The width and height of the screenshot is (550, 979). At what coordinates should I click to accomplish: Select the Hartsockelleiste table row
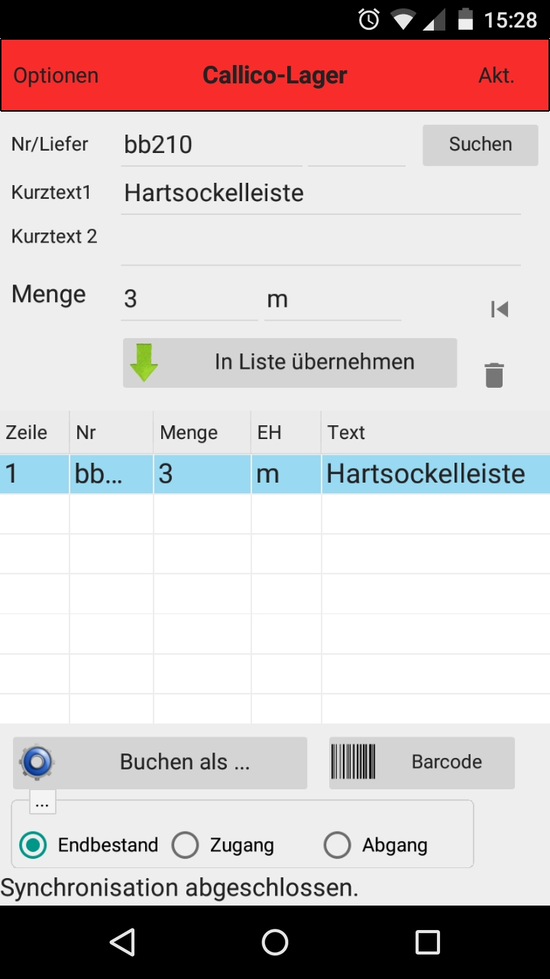pyautogui.click(x=275, y=473)
